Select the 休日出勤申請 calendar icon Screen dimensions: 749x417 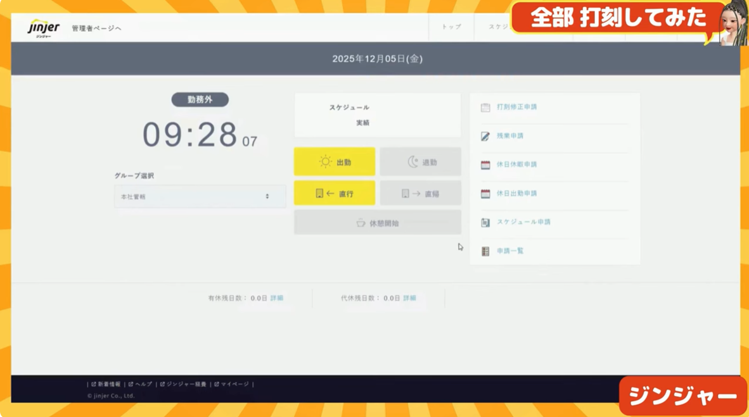(485, 194)
